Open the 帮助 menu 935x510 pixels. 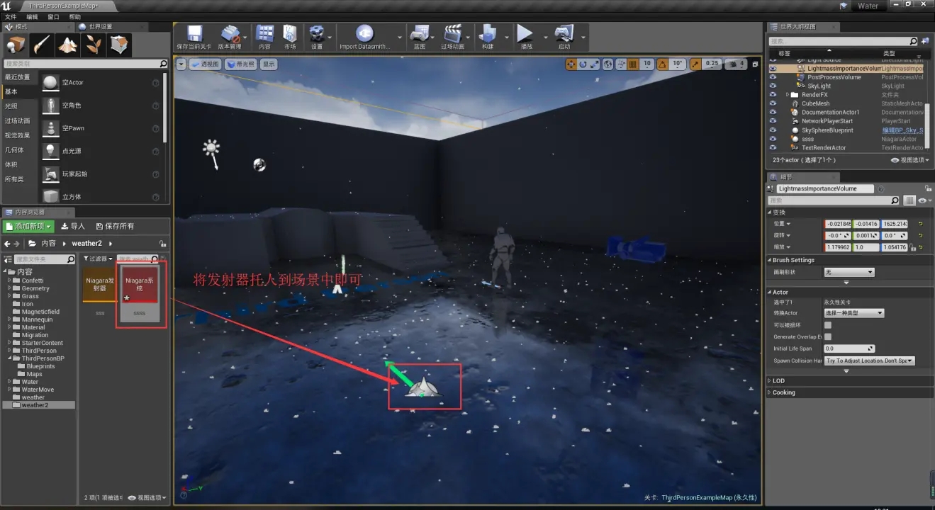point(75,16)
